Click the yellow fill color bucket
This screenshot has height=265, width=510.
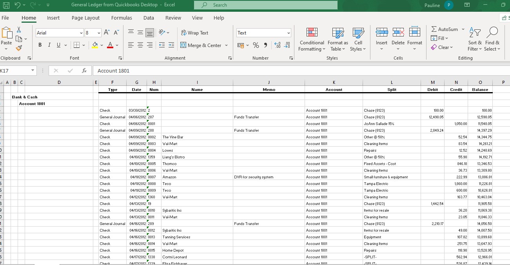(x=95, y=45)
